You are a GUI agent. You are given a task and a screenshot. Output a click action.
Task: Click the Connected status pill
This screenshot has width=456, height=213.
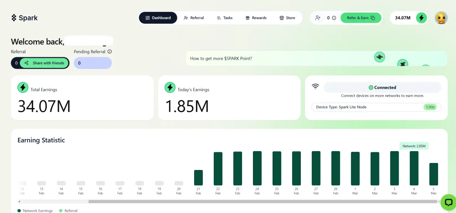[382, 87]
